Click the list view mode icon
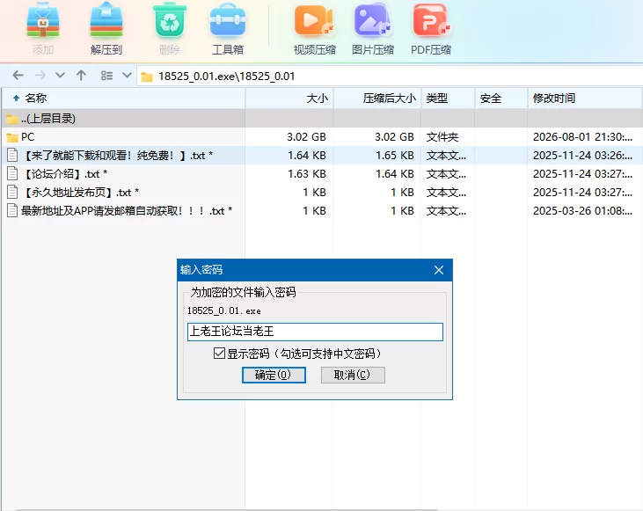Image resolution: width=643 pixels, height=511 pixels. pyautogui.click(x=106, y=76)
